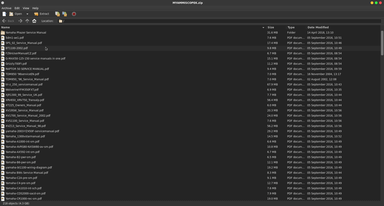Click the PDF icon of Yamaha-B6-pwr-sm.pdf

pyautogui.click(x=3, y=162)
